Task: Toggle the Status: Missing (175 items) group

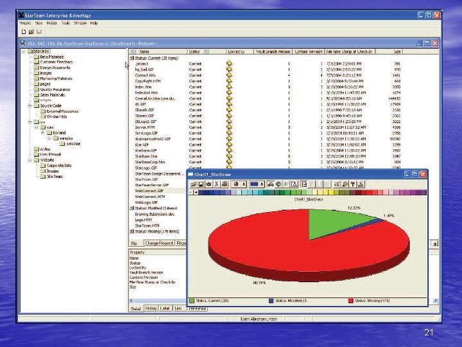Action: coord(132,231)
